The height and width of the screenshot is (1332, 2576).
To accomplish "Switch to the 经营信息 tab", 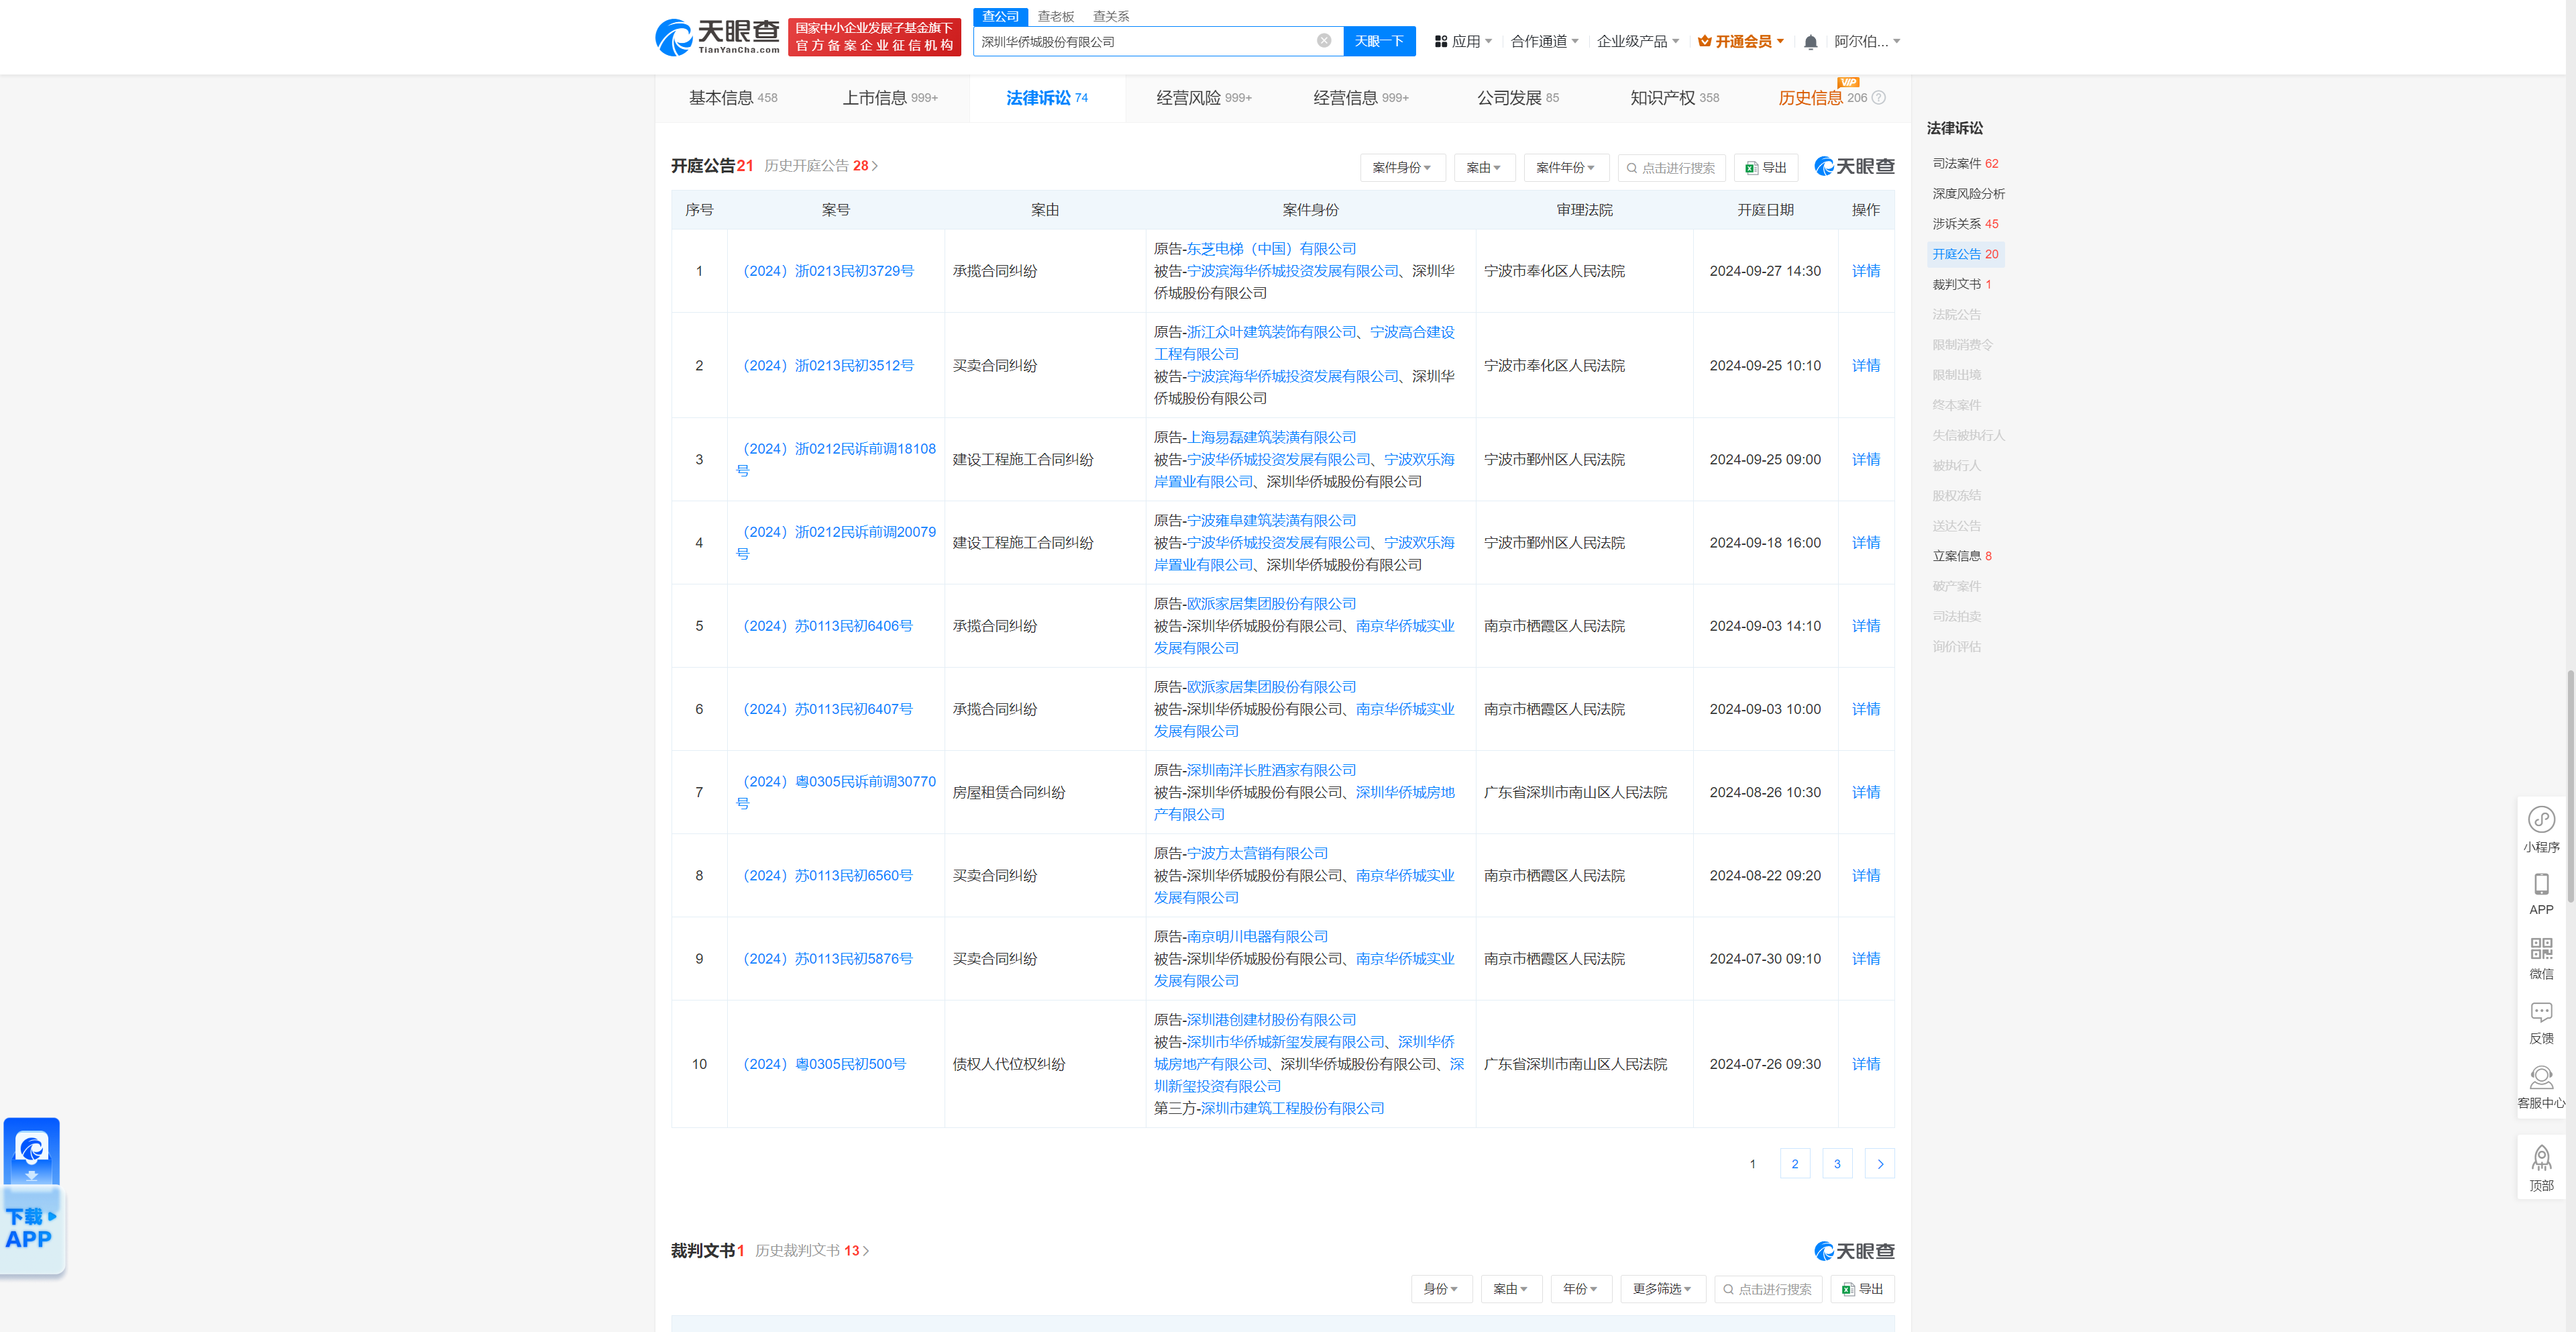I will pyautogui.click(x=1361, y=98).
